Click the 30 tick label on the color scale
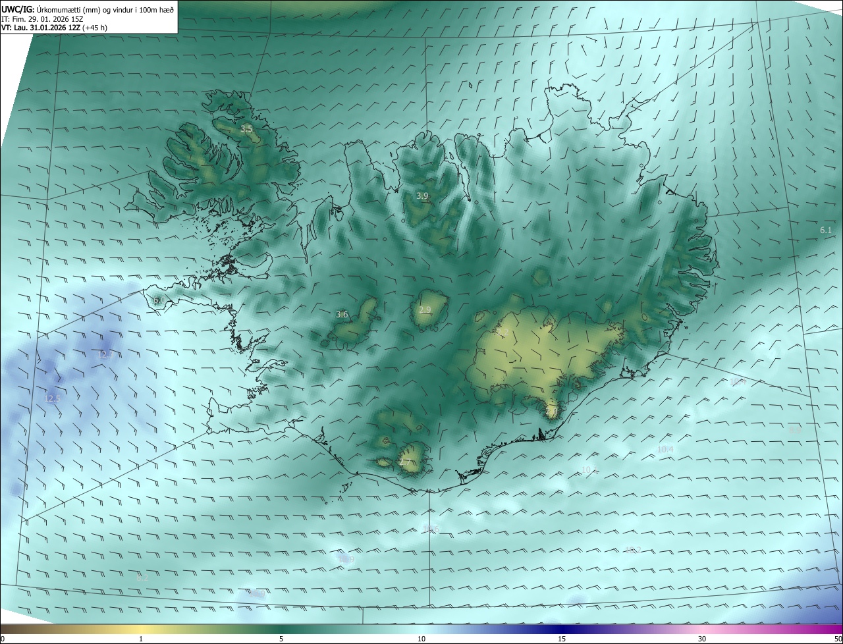This screenshot has width=843, height=644. [702, 639]
